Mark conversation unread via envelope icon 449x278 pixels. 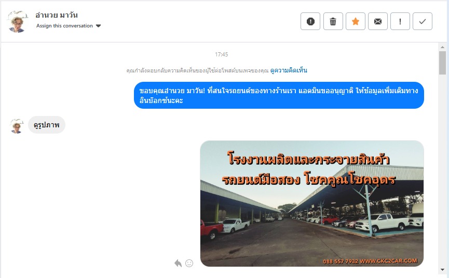(x=378, y=21)
